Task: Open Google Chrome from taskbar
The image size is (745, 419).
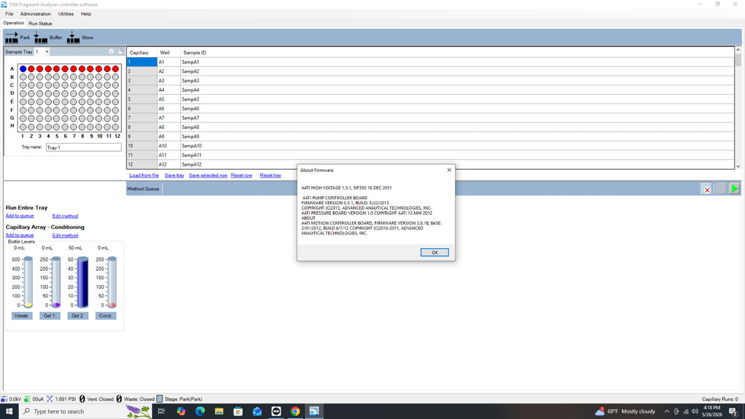Action: coord(295,412)
